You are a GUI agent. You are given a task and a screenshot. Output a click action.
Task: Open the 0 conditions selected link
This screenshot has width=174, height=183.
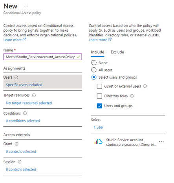tap(23, 121)
